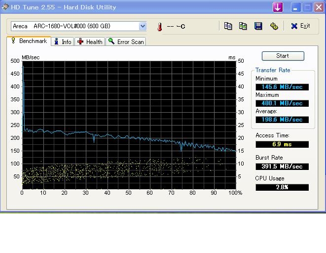This screenshot has height=253, width=326.
Task: Click the Minimum 145.6 MB/sec field
Action: (x=282, y=87)
